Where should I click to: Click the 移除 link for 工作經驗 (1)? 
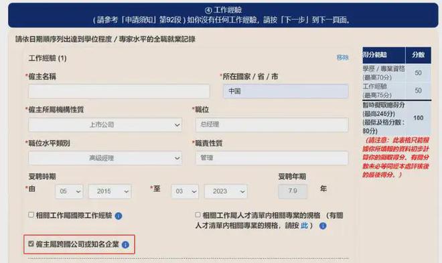point(342,58)
